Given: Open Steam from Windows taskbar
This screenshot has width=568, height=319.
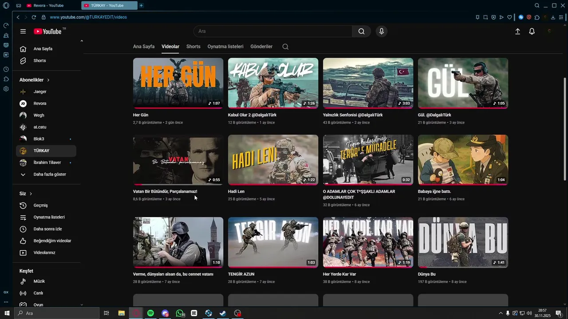Looking at the screenshot, I should [x=223, y=313].
